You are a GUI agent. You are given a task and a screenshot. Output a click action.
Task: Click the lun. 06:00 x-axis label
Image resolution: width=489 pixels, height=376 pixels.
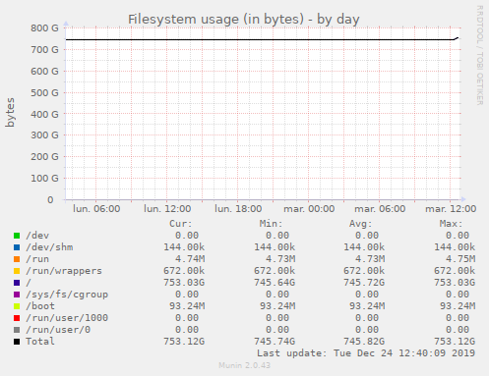click(96, 209)
